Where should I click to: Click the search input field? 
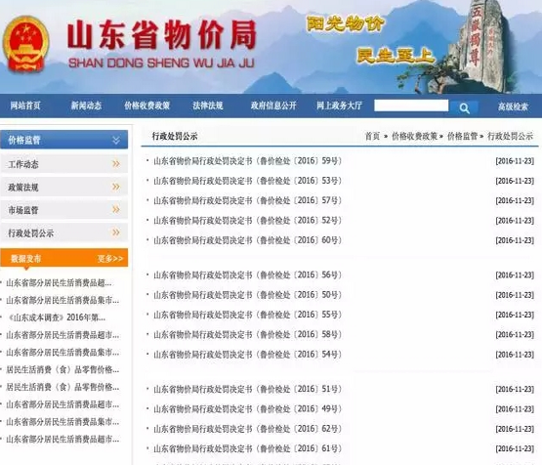[x=411, y=106]
